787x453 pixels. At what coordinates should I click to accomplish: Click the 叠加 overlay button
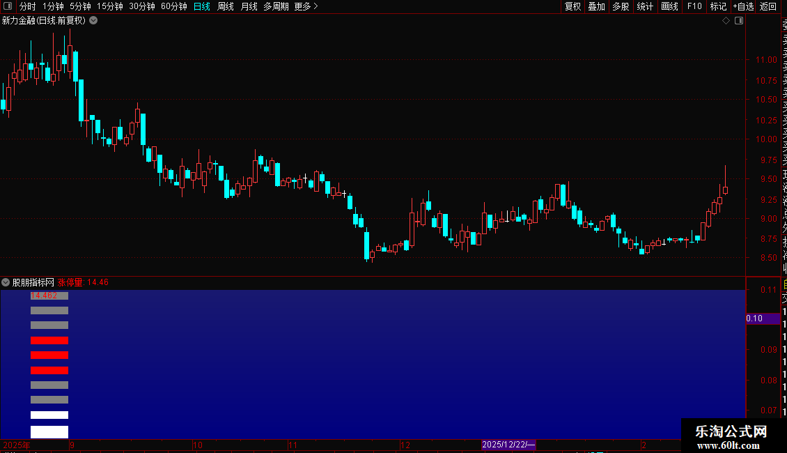(x=597, y=6)
